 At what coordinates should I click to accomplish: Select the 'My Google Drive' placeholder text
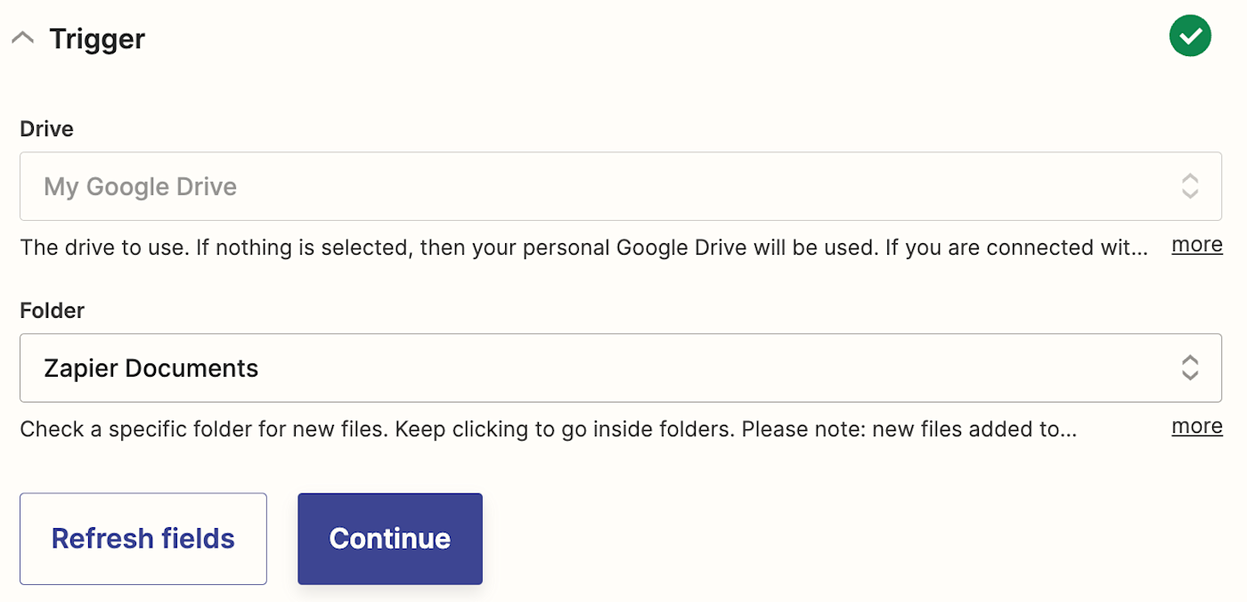(x=140, y=187)
